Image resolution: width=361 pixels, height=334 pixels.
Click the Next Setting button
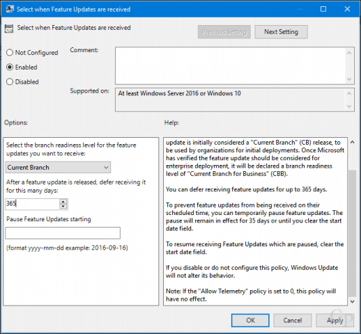(x=281, y=32)
